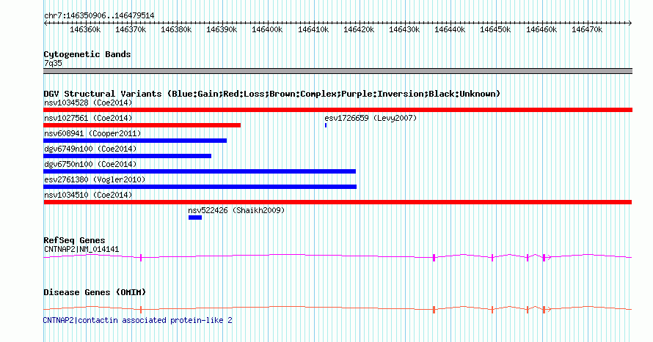Click the 146390k ruler tick label
This screenshot has width=653, height=342.
tap(222, 30)
